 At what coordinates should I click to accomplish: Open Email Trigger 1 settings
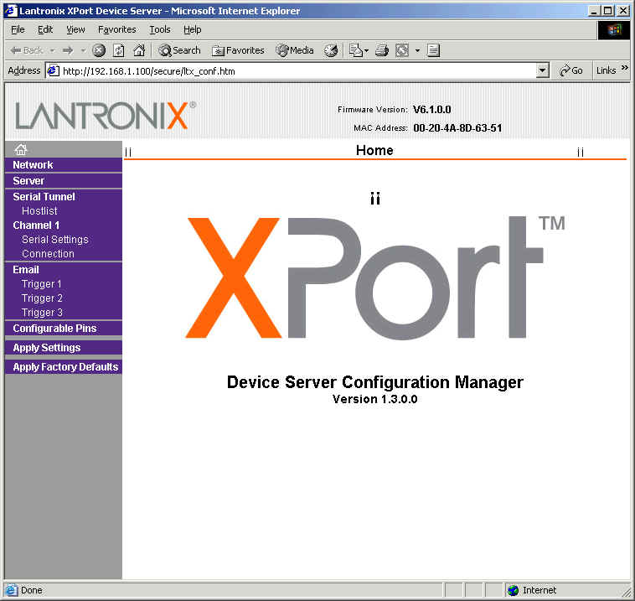(41, 283)
